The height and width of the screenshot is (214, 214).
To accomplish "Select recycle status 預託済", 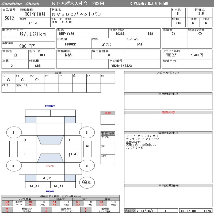I will pos(171,55).
